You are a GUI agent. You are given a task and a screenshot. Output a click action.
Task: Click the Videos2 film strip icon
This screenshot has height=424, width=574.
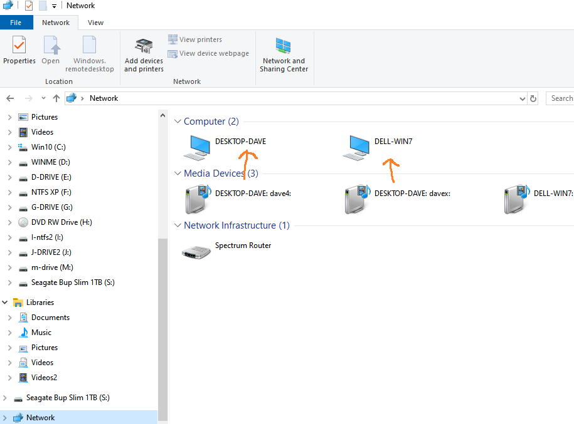[23, 378]
